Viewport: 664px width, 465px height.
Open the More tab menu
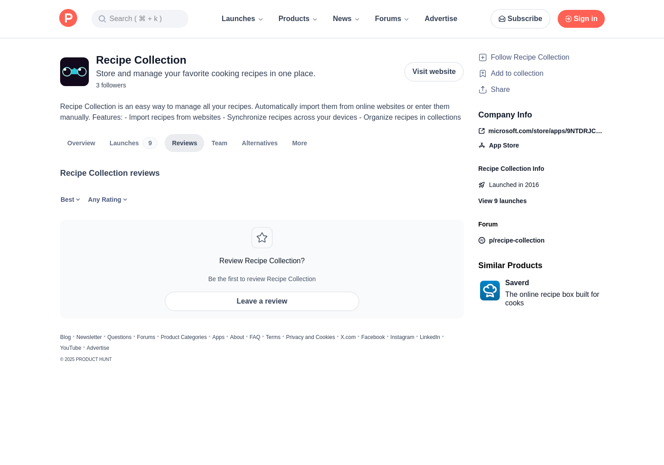(x=300, y=143)
